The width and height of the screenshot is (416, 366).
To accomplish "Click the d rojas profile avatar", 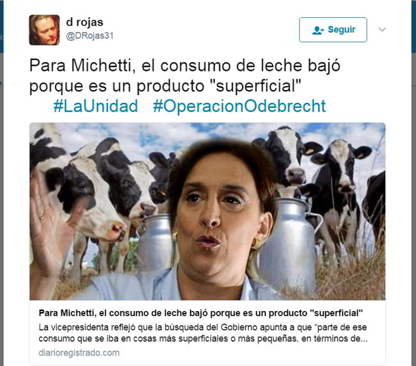I will coord(44,30).
